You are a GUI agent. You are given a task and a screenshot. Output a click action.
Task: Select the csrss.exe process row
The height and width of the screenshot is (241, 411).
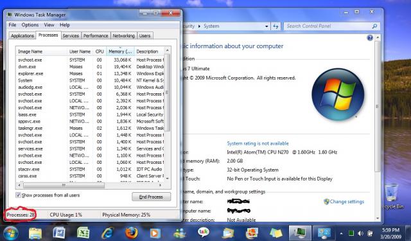pos(90,176)
